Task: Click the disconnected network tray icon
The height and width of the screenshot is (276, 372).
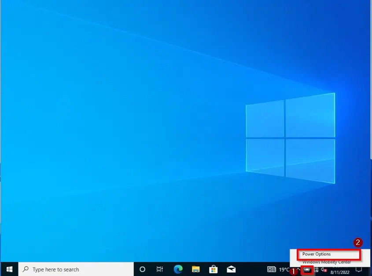Action: click(x=316, y=269)
